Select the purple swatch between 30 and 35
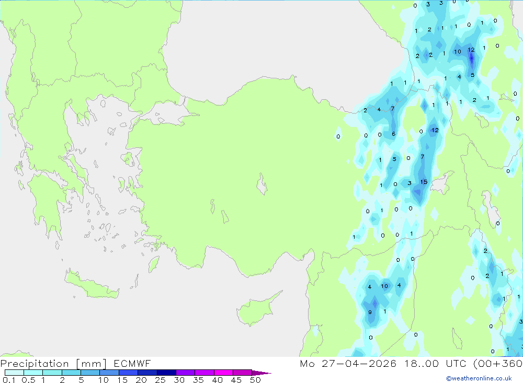The image size is (523, 383). tap(186, 373)
